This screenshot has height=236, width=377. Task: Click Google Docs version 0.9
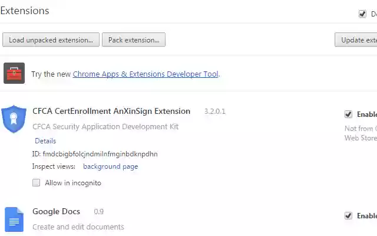pos(99,211)
